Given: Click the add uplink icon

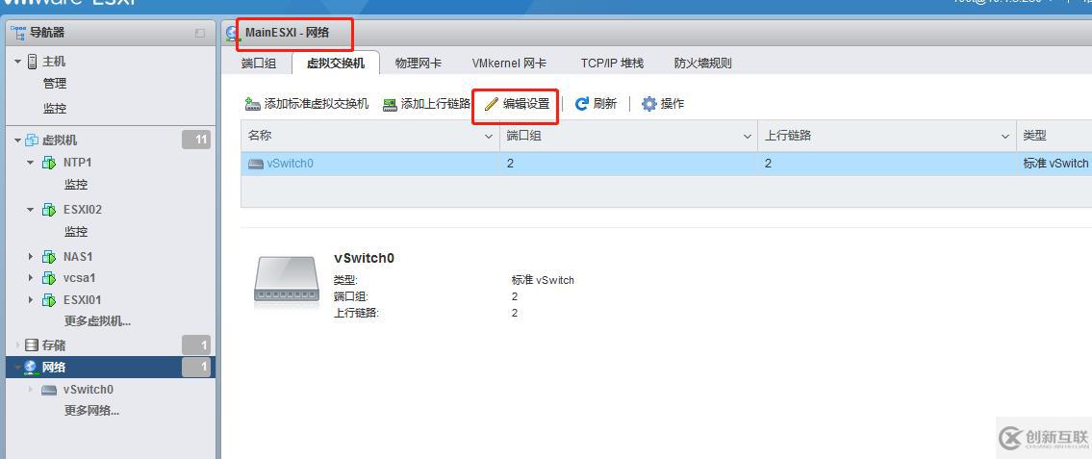Looking at the screenshot, I should point(390,105).
